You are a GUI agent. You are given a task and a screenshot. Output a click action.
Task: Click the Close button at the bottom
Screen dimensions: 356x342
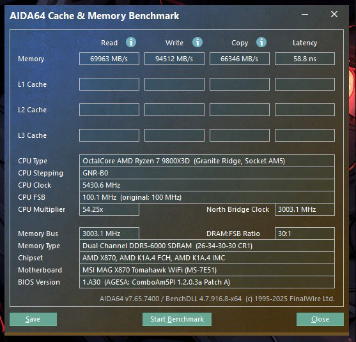tap(320, 319)
